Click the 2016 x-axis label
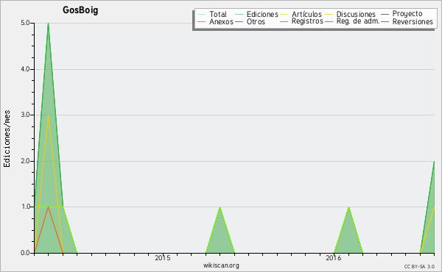 tap(333, 257)
